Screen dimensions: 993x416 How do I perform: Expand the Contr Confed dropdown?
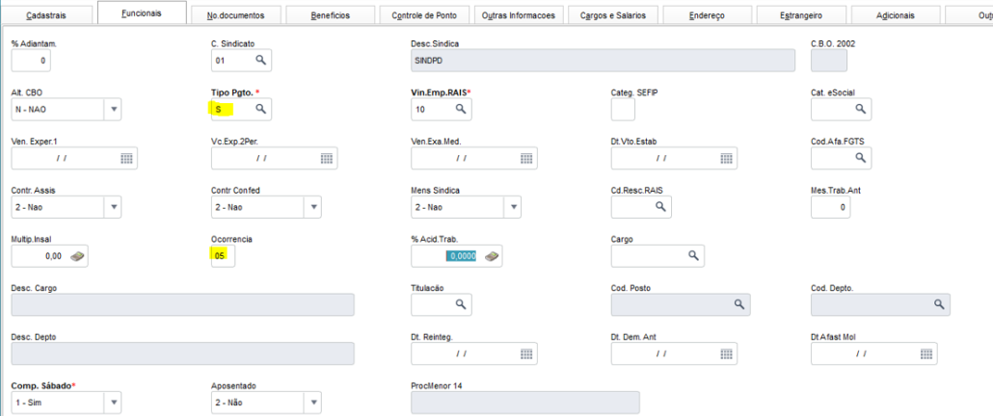tap(313, 207)
